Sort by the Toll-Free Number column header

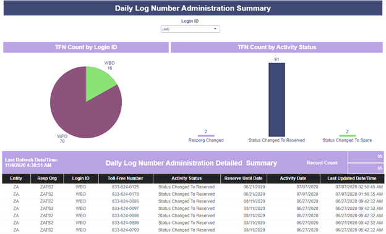coord(126,178)
